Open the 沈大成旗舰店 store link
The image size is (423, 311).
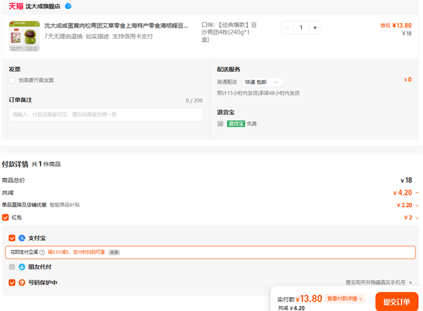(43, 6)
